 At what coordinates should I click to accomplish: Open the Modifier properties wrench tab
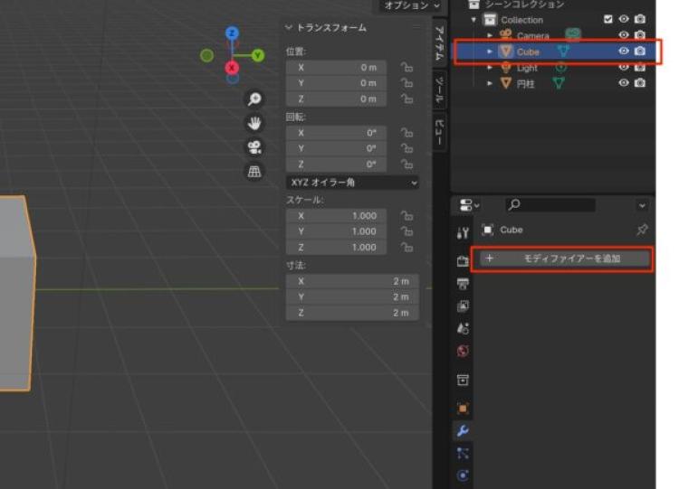click(463, 431)
